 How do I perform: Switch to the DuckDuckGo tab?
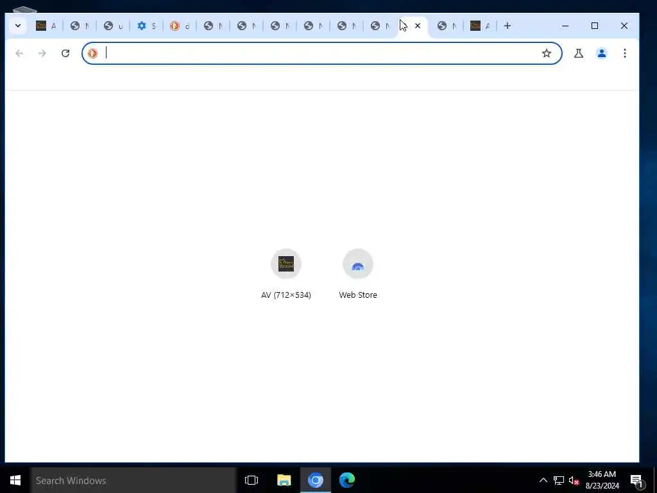coord(180,26)
